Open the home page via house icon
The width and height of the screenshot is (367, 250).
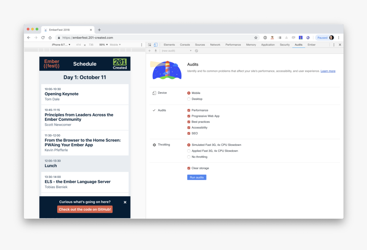click(x=50, y=38)
